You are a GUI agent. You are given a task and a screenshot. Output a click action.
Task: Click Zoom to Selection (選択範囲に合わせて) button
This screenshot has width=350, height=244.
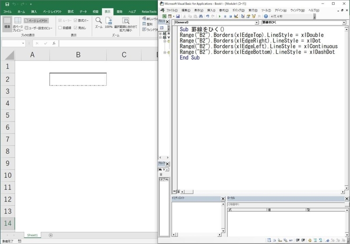(x=126, y=24)
